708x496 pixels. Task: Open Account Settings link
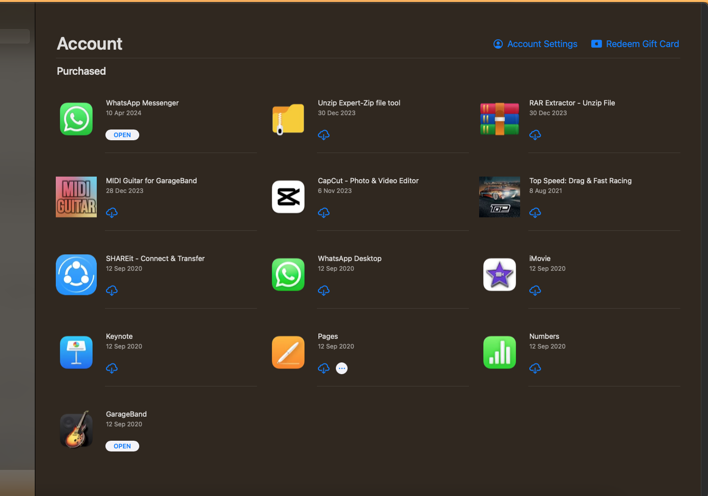535,44
